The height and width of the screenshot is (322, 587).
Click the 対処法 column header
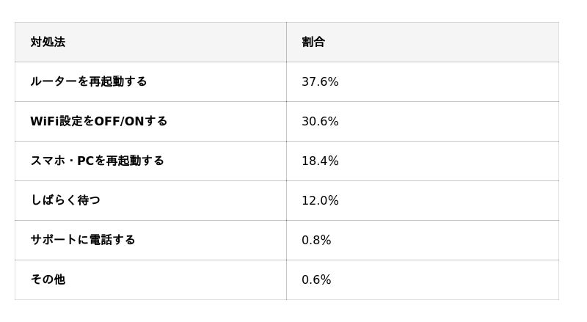pos(48,43)
